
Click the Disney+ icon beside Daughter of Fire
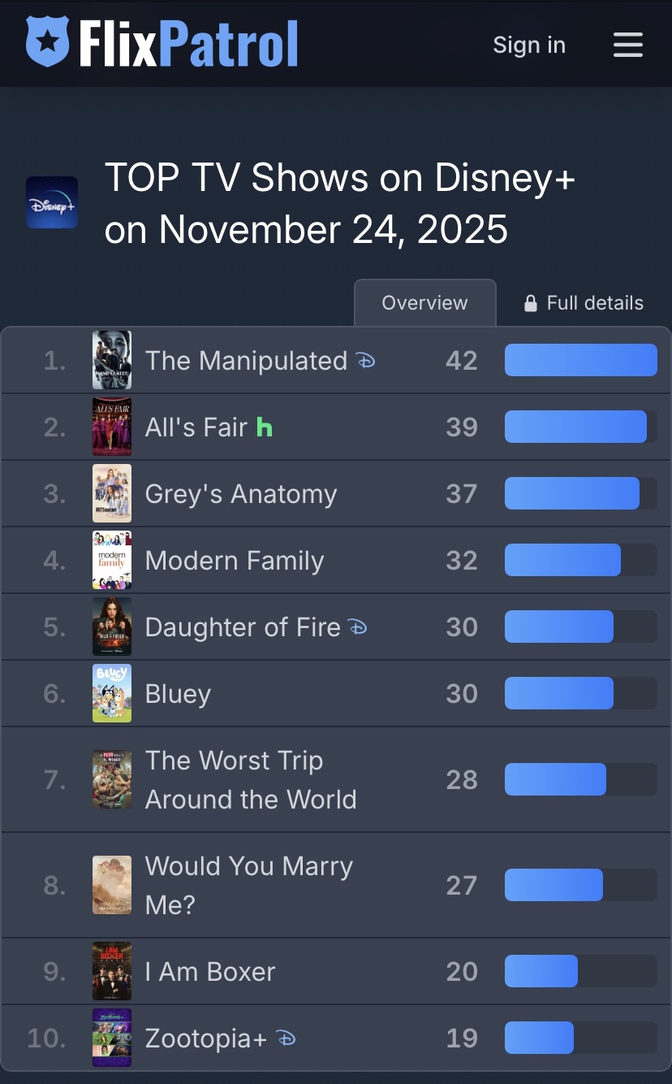(x=358, y=627)
